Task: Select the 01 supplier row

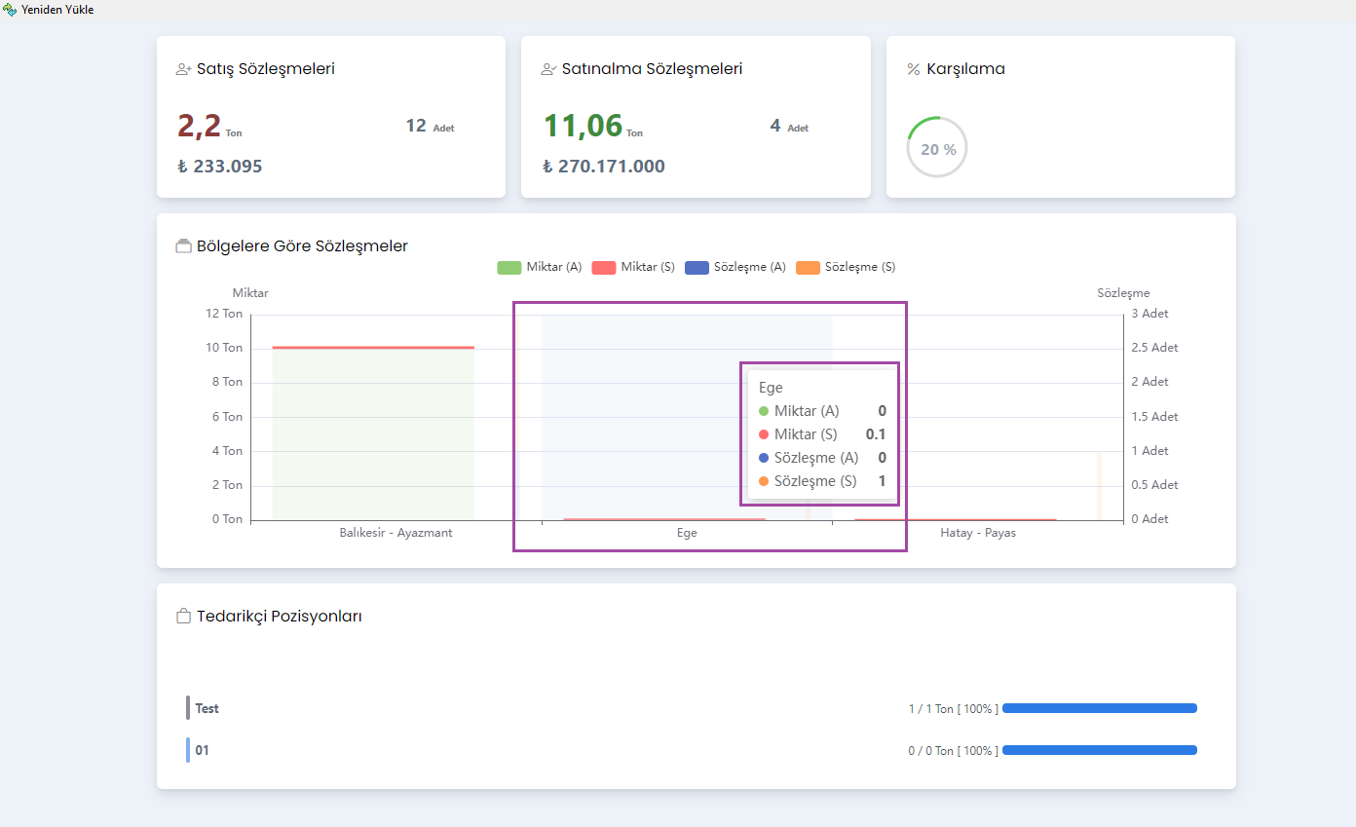Action: click(202, 750)
